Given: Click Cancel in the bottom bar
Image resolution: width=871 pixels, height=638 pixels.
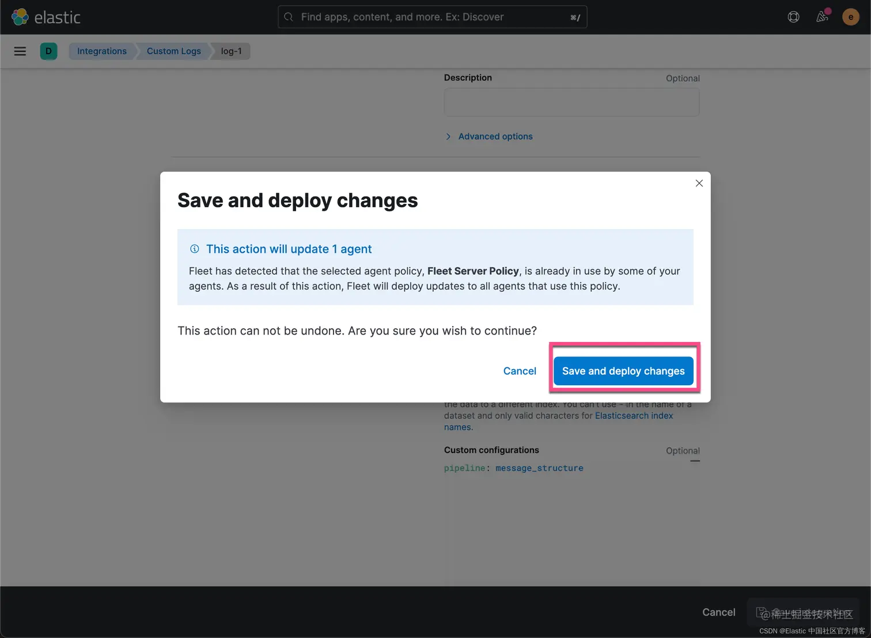Looking at the screenshot, I should 718,612.
